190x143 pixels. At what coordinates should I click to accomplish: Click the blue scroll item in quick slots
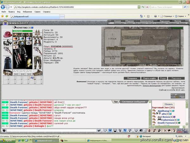tap(32, 78)
